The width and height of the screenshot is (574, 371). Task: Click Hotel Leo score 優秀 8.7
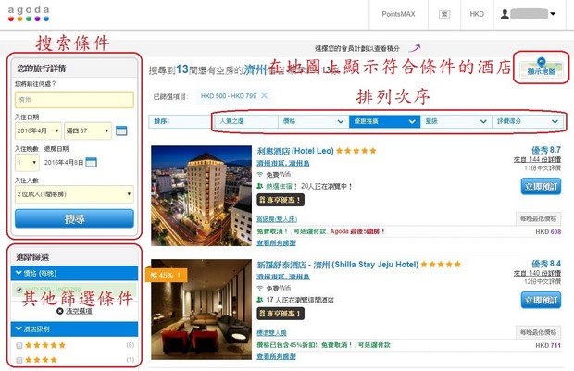point(546,150)
